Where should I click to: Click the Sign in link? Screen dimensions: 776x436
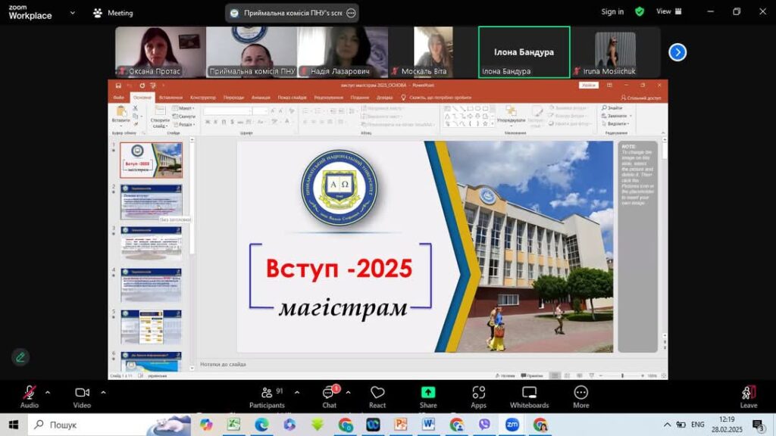tap(612, 11)
